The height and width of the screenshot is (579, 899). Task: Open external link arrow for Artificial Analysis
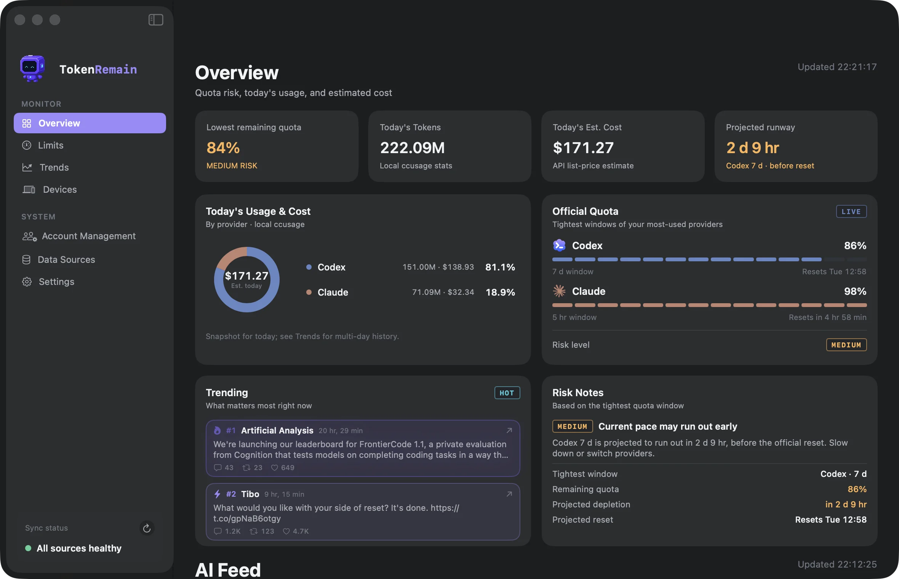coord(509,430)
